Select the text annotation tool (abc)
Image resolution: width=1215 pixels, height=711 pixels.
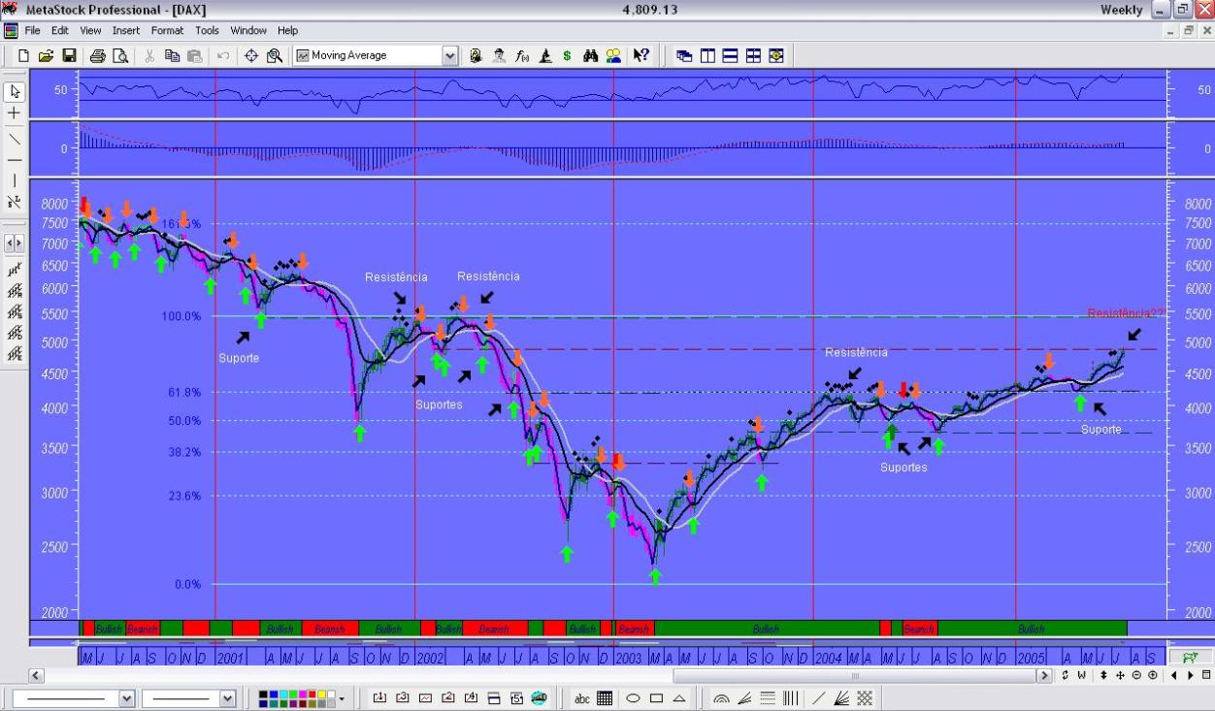pyautogui.click(x=583, y=697)
